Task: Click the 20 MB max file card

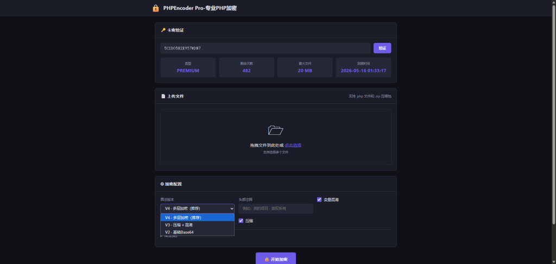Action: pyautogui.click(x=305, y=68)
